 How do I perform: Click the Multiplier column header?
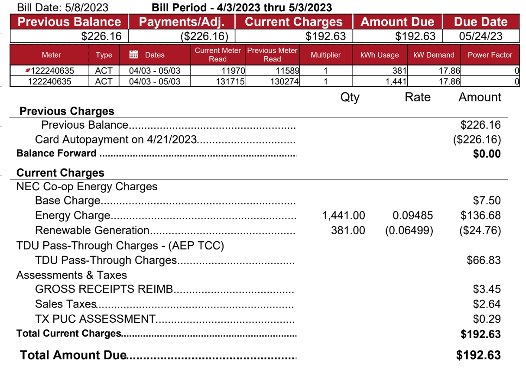pos(325,55)
